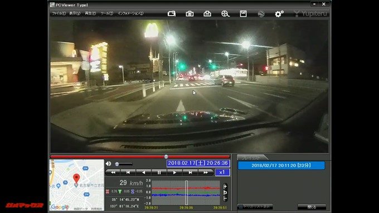This screenshot has width=379, height=213.
Task: Select playlist entry 2018/02/17 20:11:20
Action: pyautogui.click(x=281, y=166)
